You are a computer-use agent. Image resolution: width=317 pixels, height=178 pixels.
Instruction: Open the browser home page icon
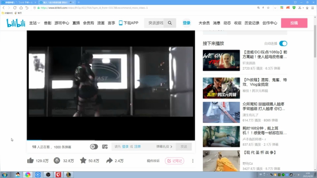[21, 7]
